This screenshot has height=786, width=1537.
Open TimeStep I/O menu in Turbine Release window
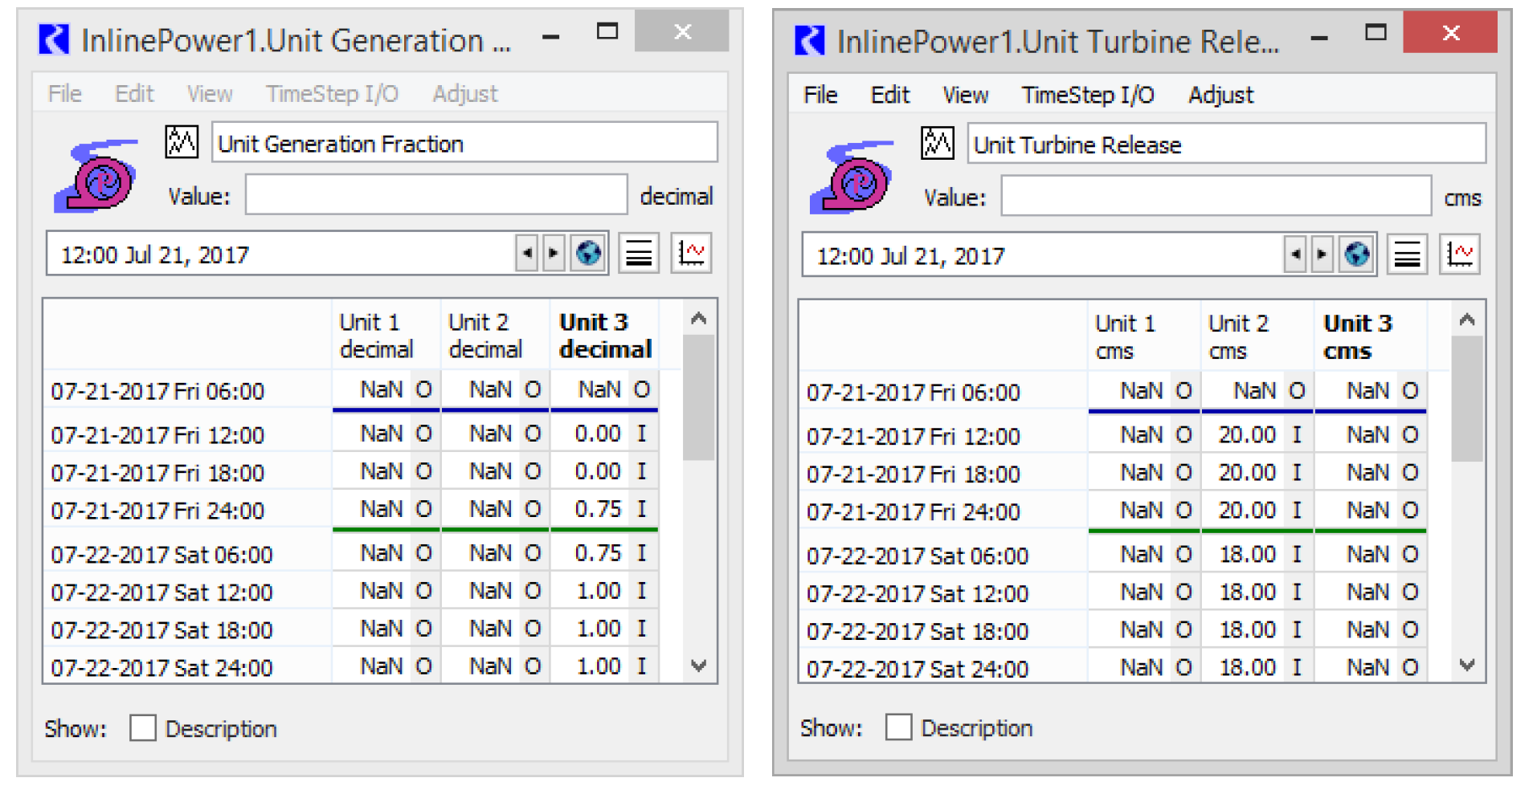[x=1087, y=96]
